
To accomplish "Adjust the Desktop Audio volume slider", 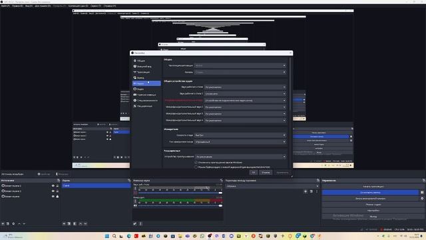I will tap(180, 193).
